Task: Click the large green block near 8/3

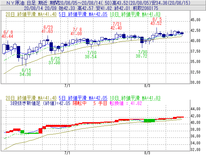Action: tap(149, 121)
